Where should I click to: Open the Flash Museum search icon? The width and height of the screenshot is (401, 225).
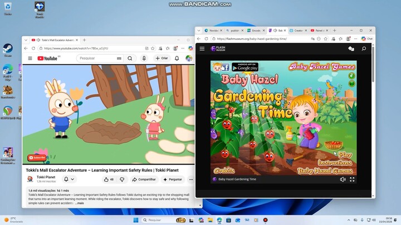point(364,49)
